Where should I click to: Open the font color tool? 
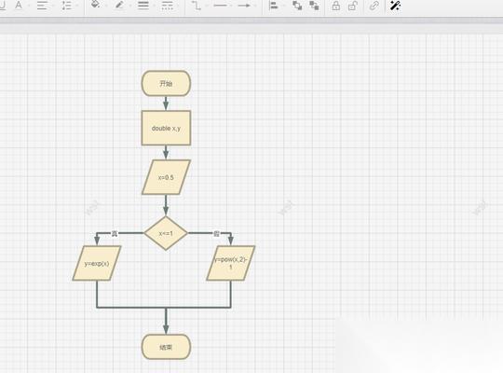tap(19, 6)
